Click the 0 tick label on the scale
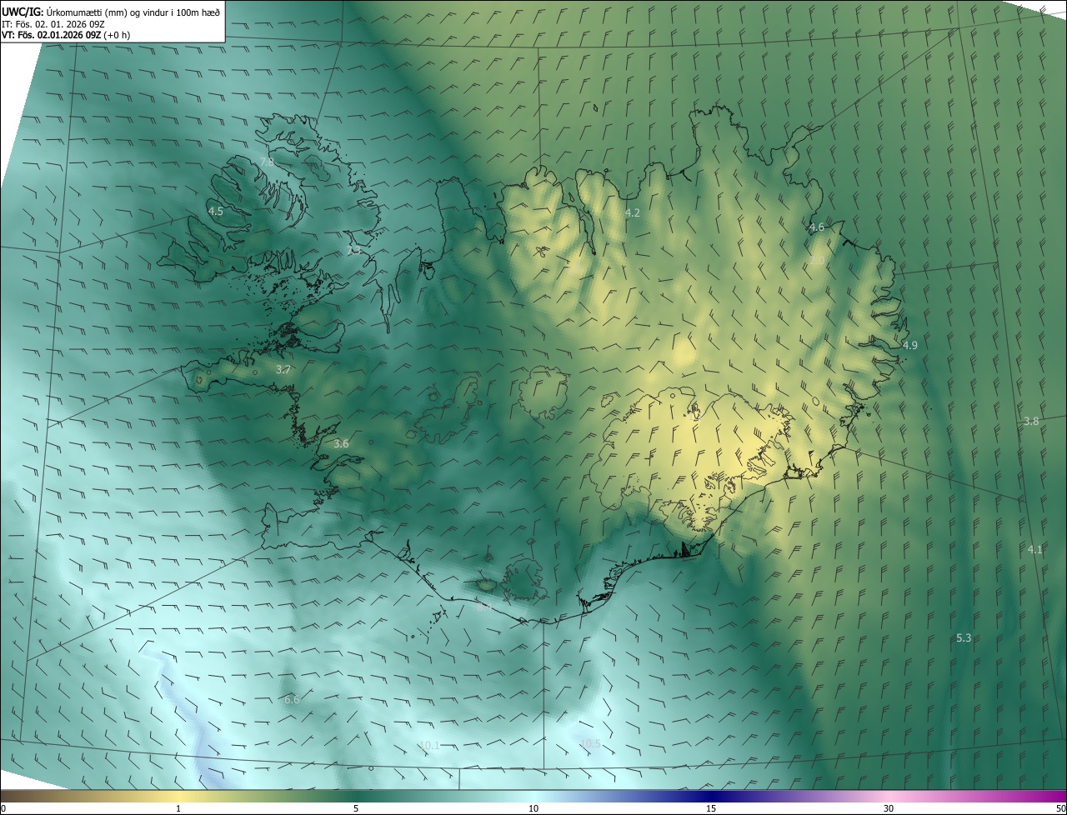 3,808
